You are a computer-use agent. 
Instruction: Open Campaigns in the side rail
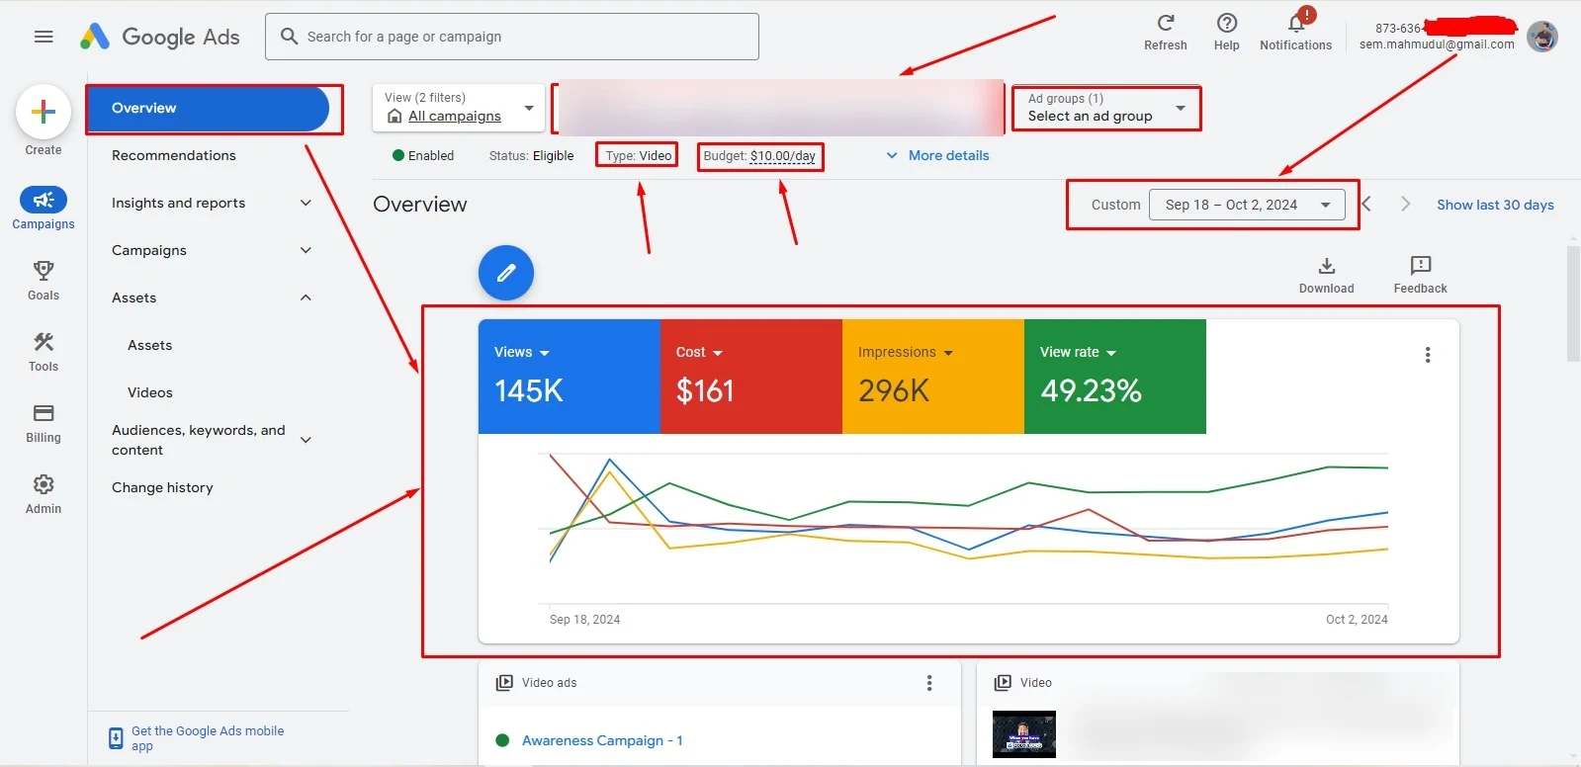(x=44, y=209)
